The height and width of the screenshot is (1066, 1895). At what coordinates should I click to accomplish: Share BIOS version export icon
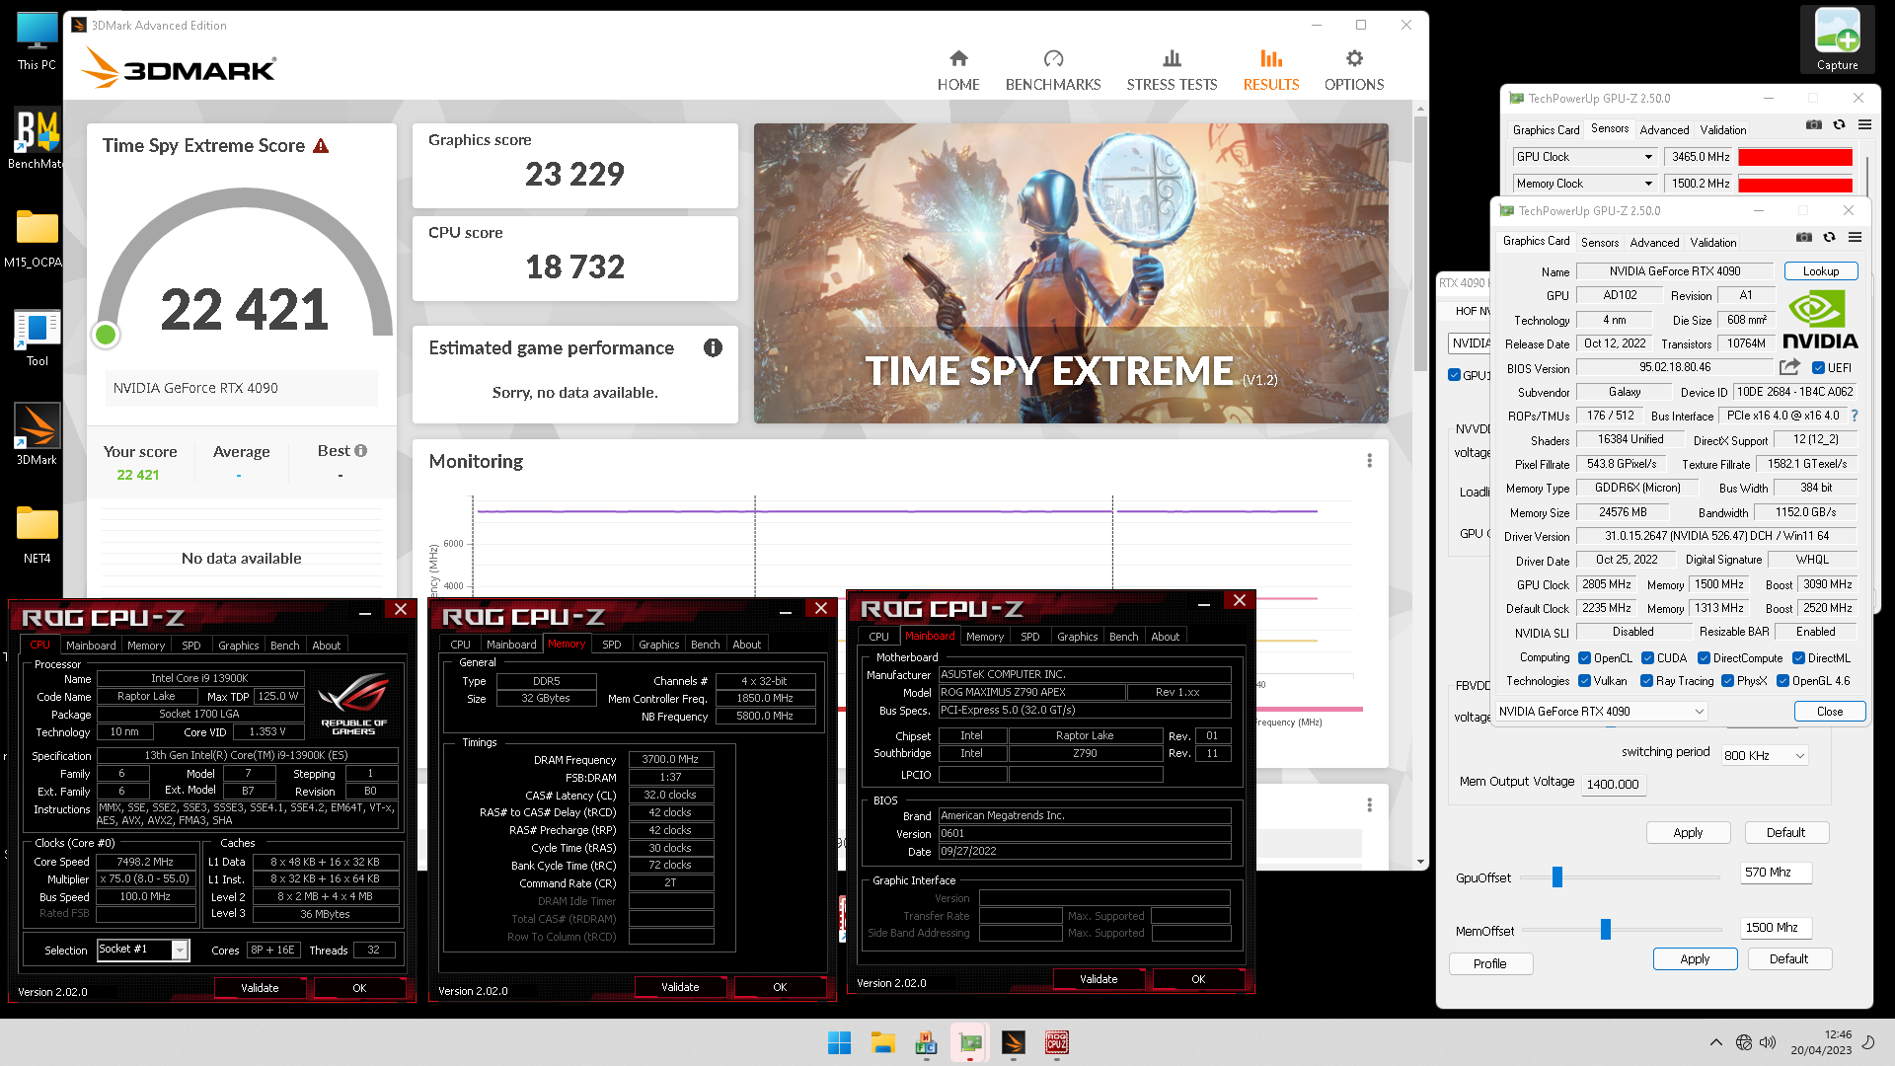pos(1789,367)
